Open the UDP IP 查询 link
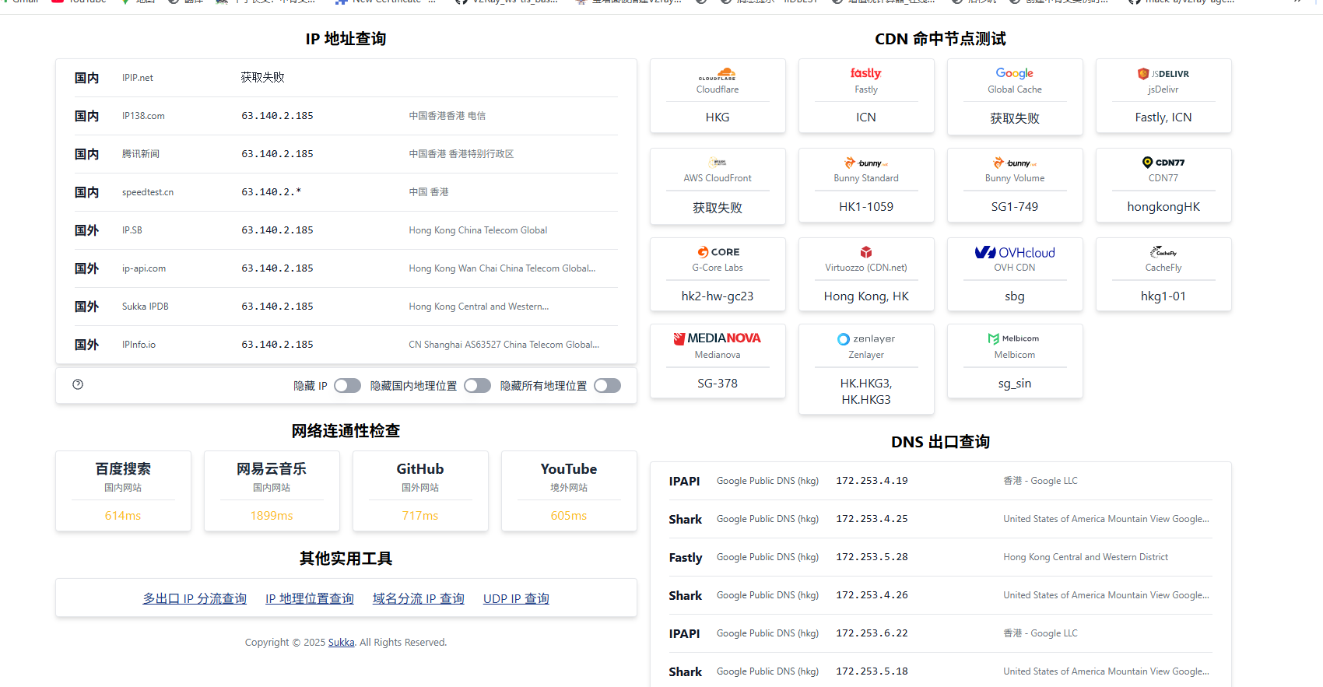 coord(516,598)
